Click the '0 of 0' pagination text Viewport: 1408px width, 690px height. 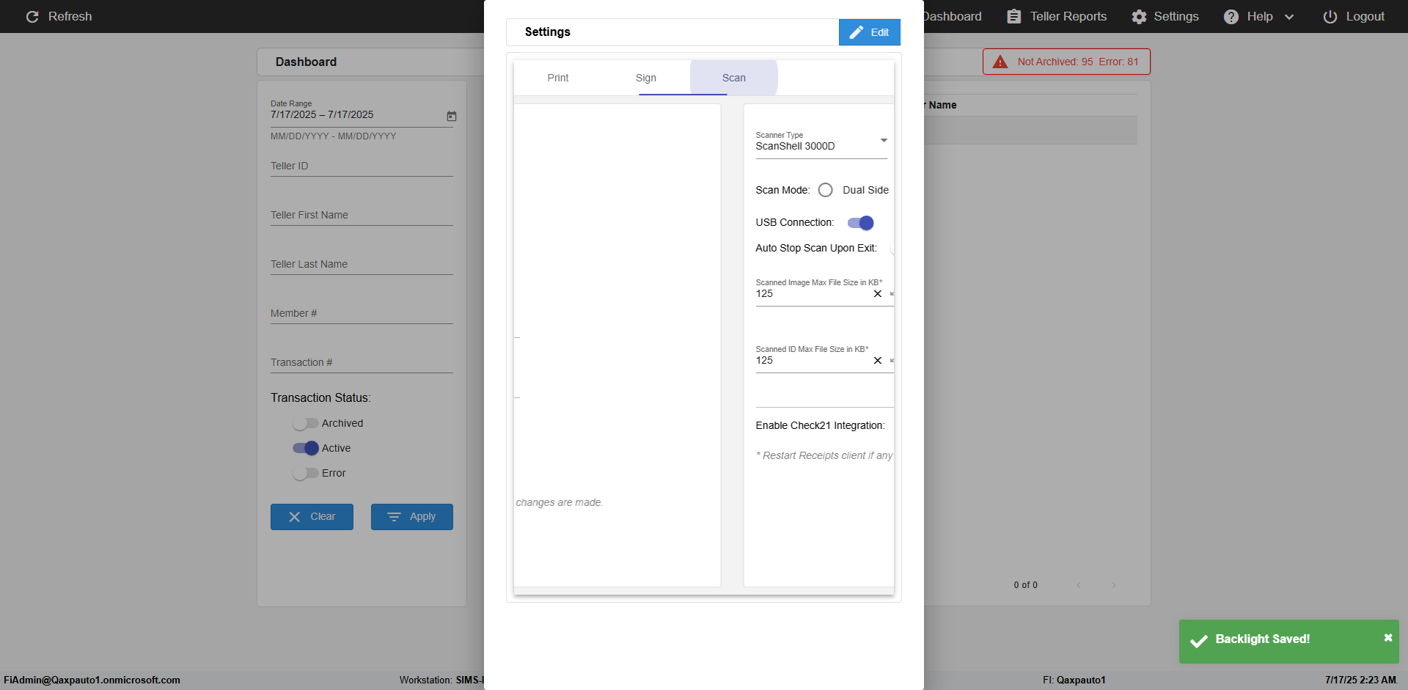click(x=1026, y=585)
